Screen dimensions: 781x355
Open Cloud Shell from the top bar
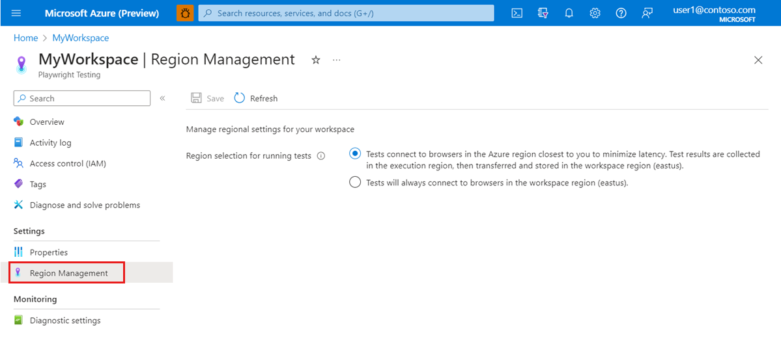[x=517, y=13]
